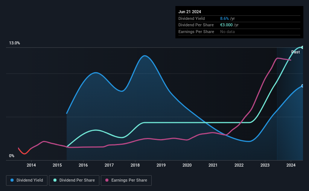The height and width of the screenshot is (191, 309).
Task: Click the 0% y-axis label
Action: pos(12,156)
